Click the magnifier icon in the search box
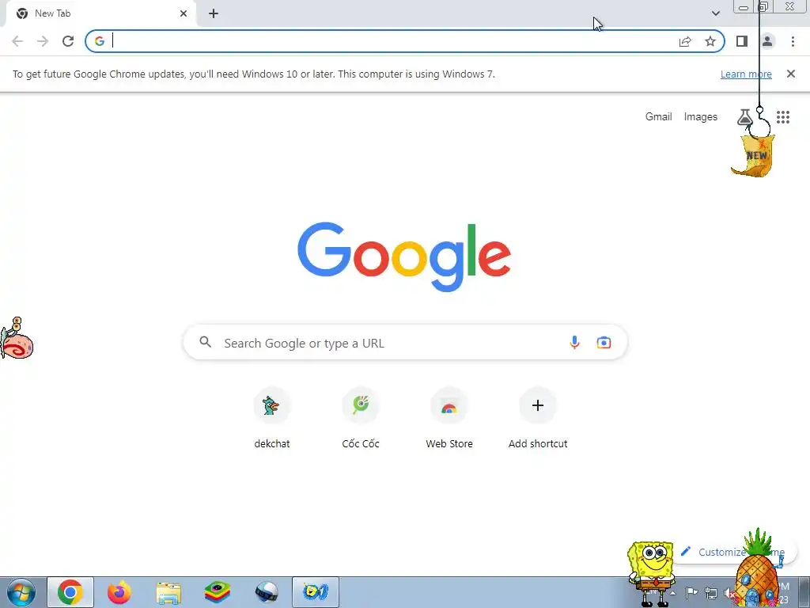 [206, 342]
